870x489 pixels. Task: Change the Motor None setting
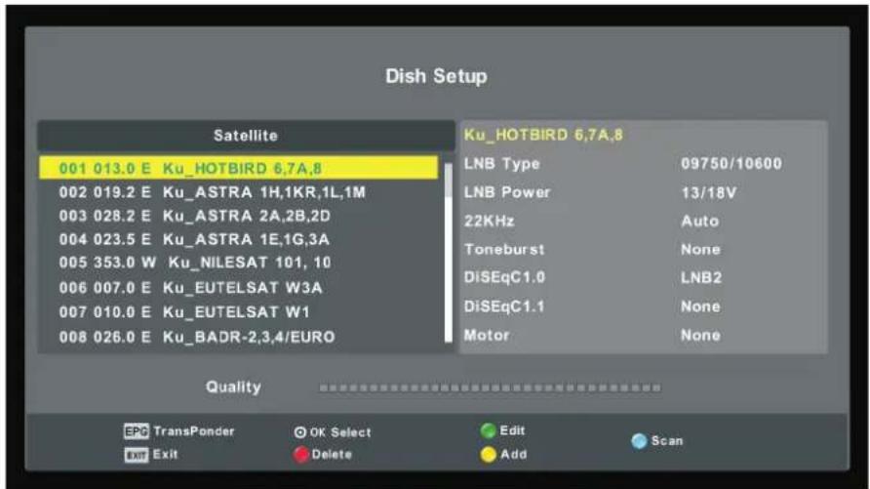700,335
